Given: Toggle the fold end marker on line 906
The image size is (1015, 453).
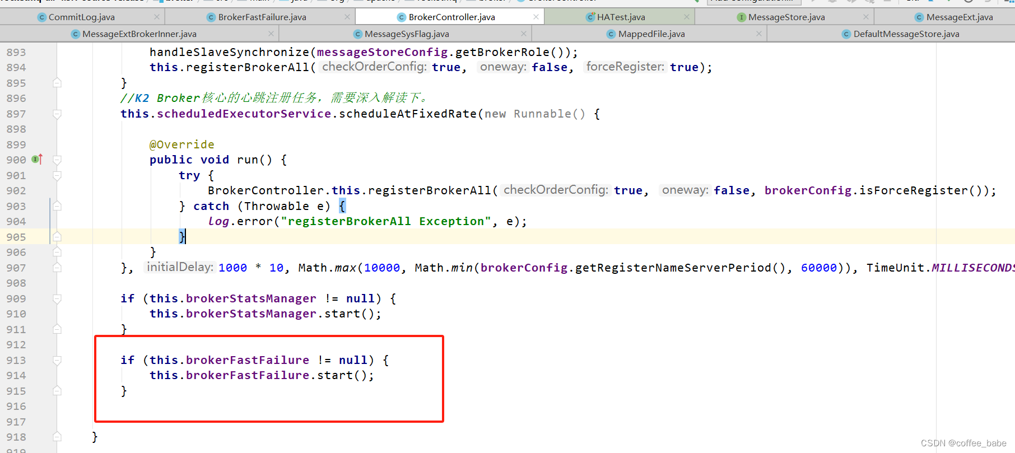Looking at the screenshot, I should pos(57,253).
